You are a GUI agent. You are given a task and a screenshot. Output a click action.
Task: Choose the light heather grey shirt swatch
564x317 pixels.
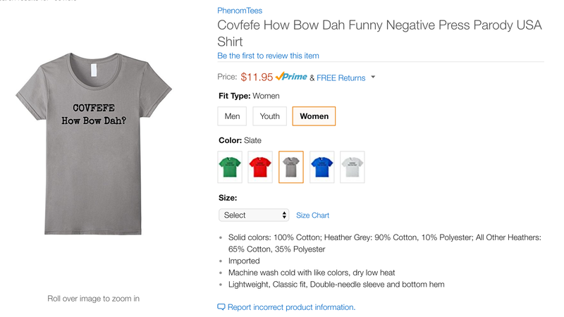pyautogui.click(x=352, y=167)
